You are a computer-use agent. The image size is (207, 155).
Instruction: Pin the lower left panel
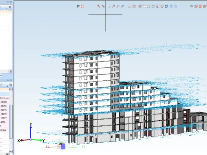point(8,80)
